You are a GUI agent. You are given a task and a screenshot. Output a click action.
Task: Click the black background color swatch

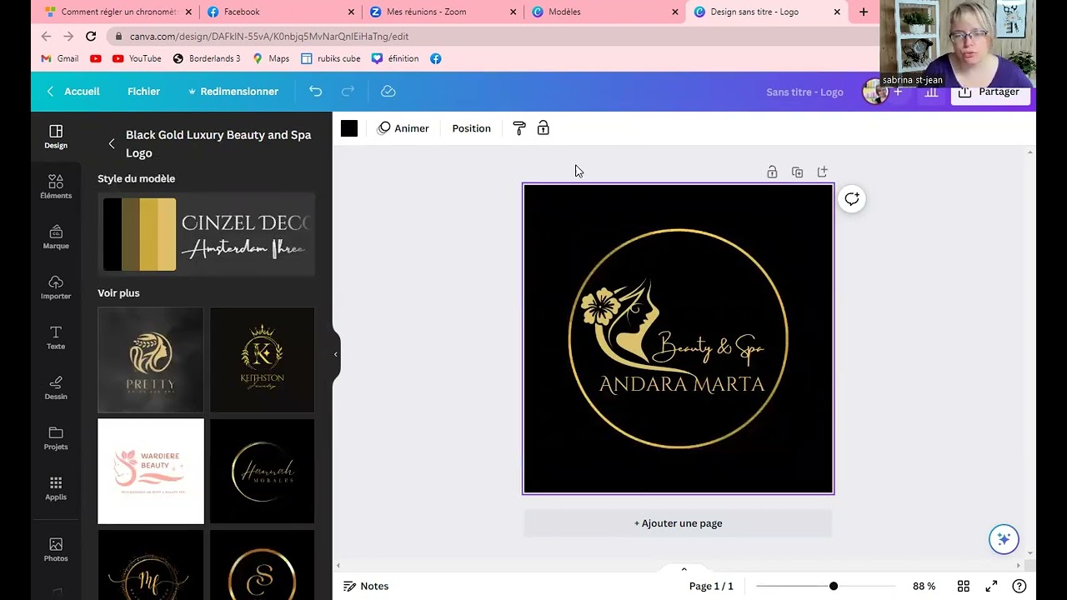[x=349, y=128]
